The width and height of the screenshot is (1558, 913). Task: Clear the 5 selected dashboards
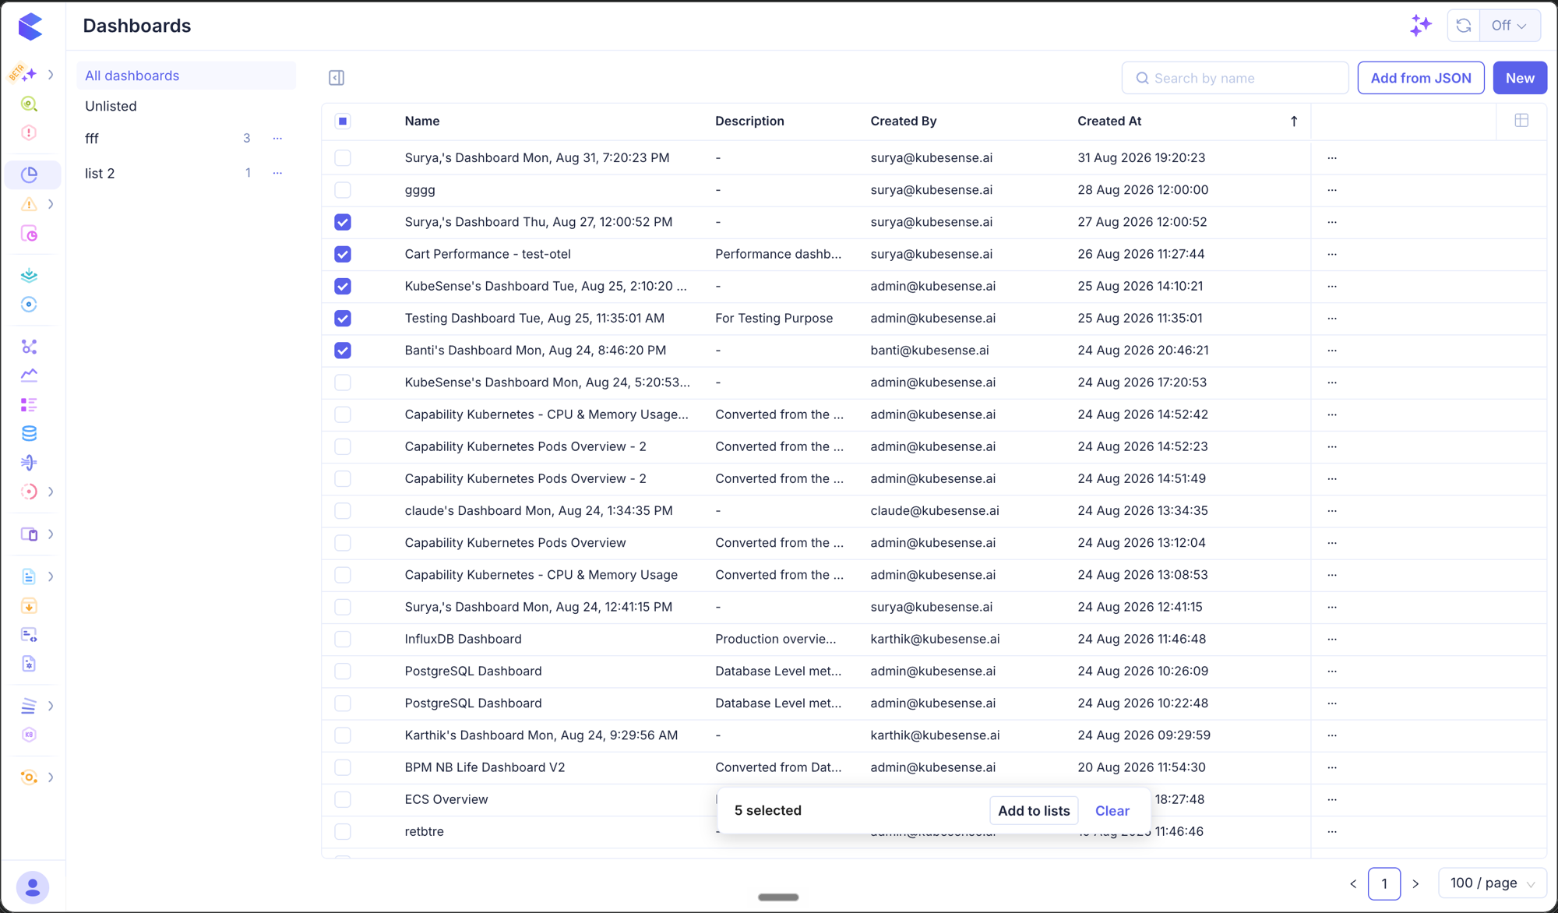[x=1112, y=811]
